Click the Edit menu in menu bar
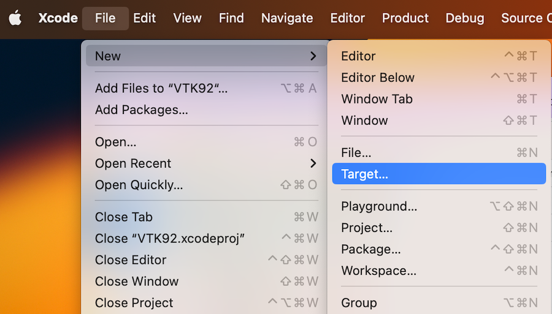Viewport: 552px width, 314px height. pos(144,18)
